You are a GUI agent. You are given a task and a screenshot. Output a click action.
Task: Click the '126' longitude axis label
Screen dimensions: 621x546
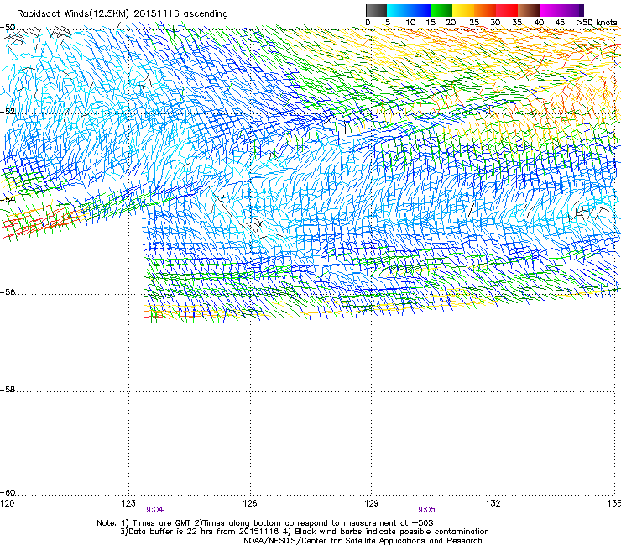(250, 503)
